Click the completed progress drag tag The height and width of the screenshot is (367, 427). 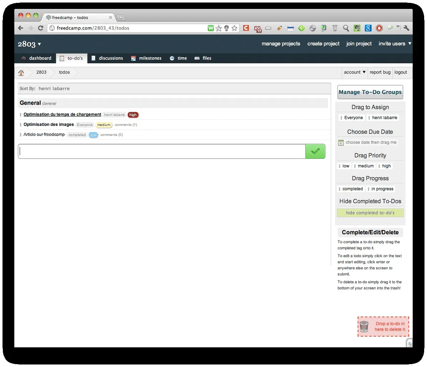point(351,189)
